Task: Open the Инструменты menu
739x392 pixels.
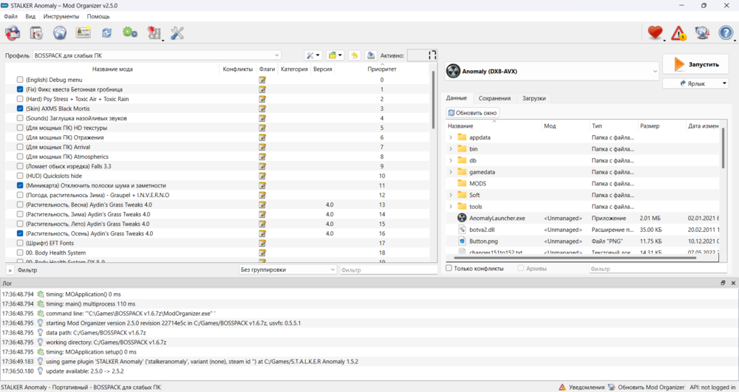Action: [x=61, y=16]
